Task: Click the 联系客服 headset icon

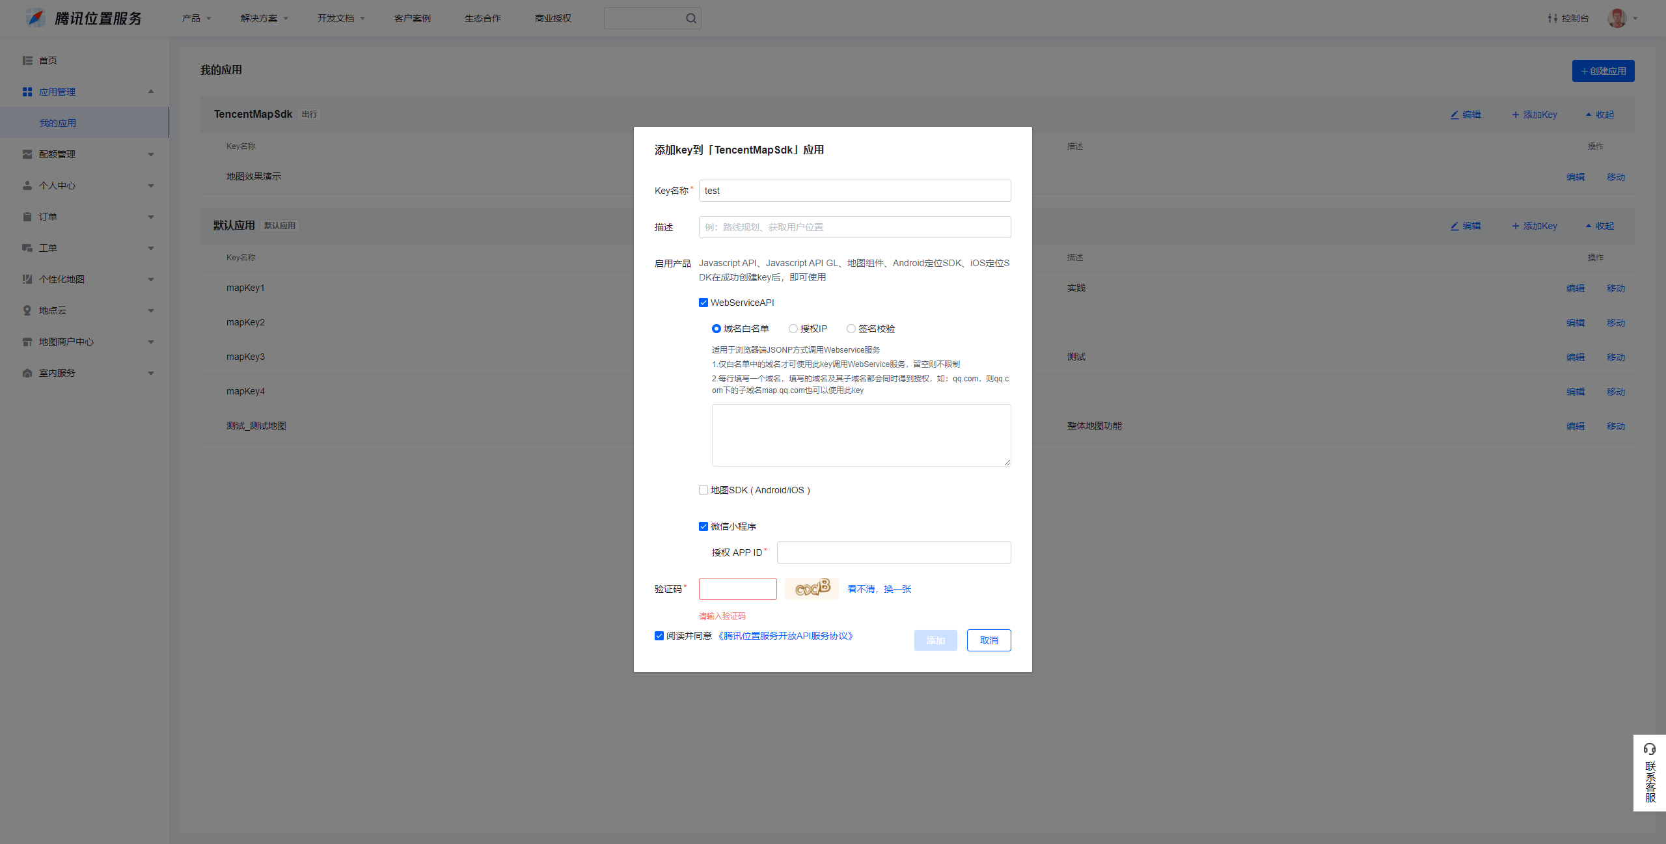Action: (1649, 749)
